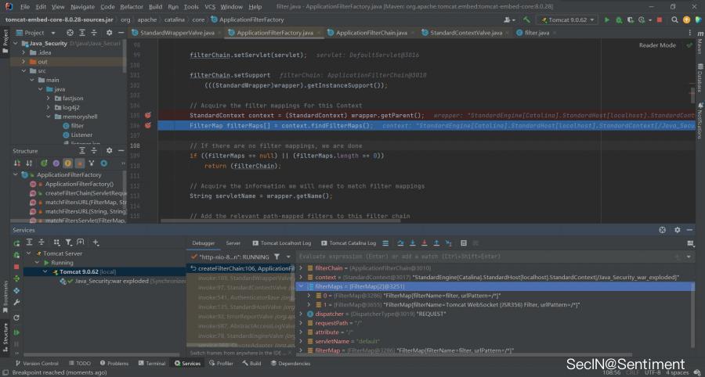Click Step Out icon in debugger toolbar
Screen dimensions: 705x377
[436, 243]
